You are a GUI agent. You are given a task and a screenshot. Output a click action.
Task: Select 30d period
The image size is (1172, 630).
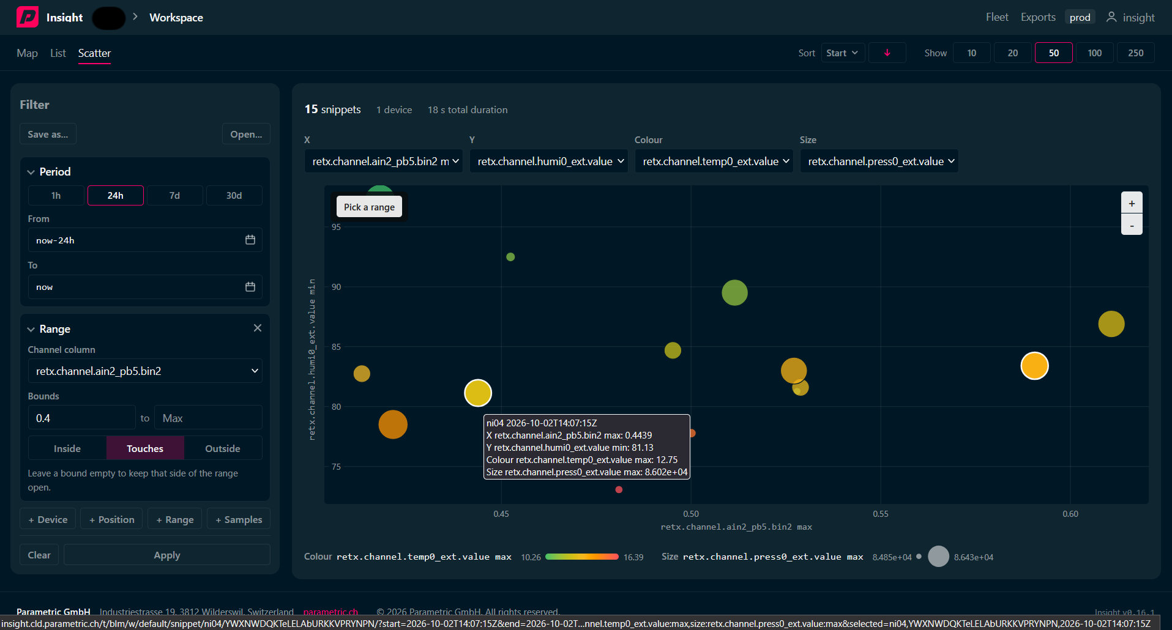click(x=234, y=195)
